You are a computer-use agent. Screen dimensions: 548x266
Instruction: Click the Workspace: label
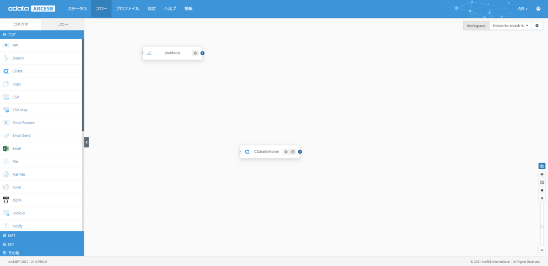tap(476, 26)
